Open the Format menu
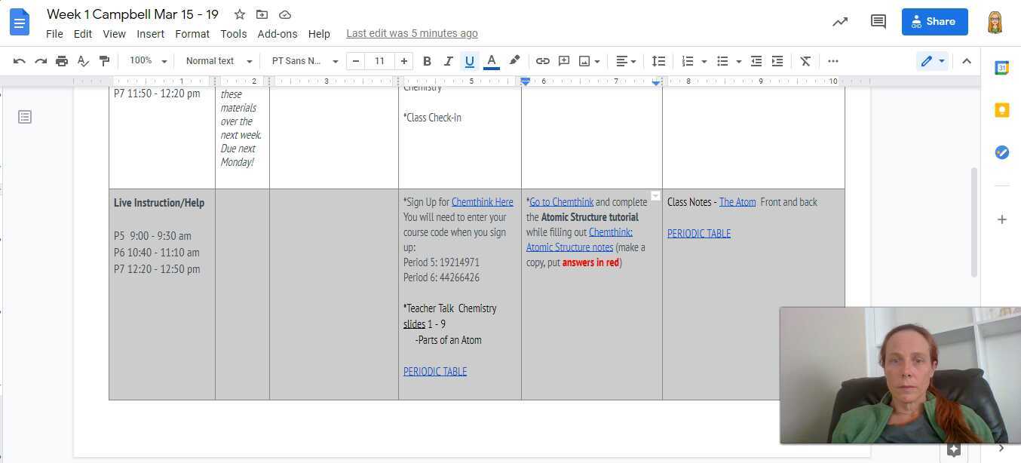This screenshot has width=1021, height=463. [192, 34]
